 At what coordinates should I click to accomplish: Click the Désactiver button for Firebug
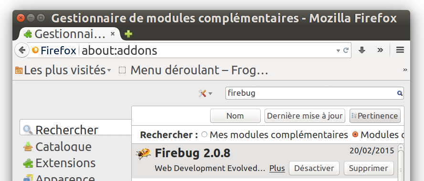(x=314, y=168)
